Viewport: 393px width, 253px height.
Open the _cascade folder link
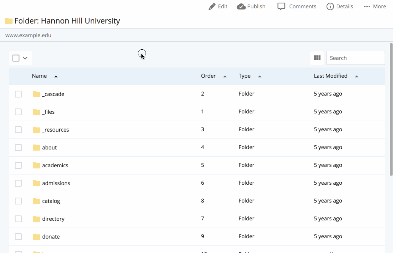point(53,94)
